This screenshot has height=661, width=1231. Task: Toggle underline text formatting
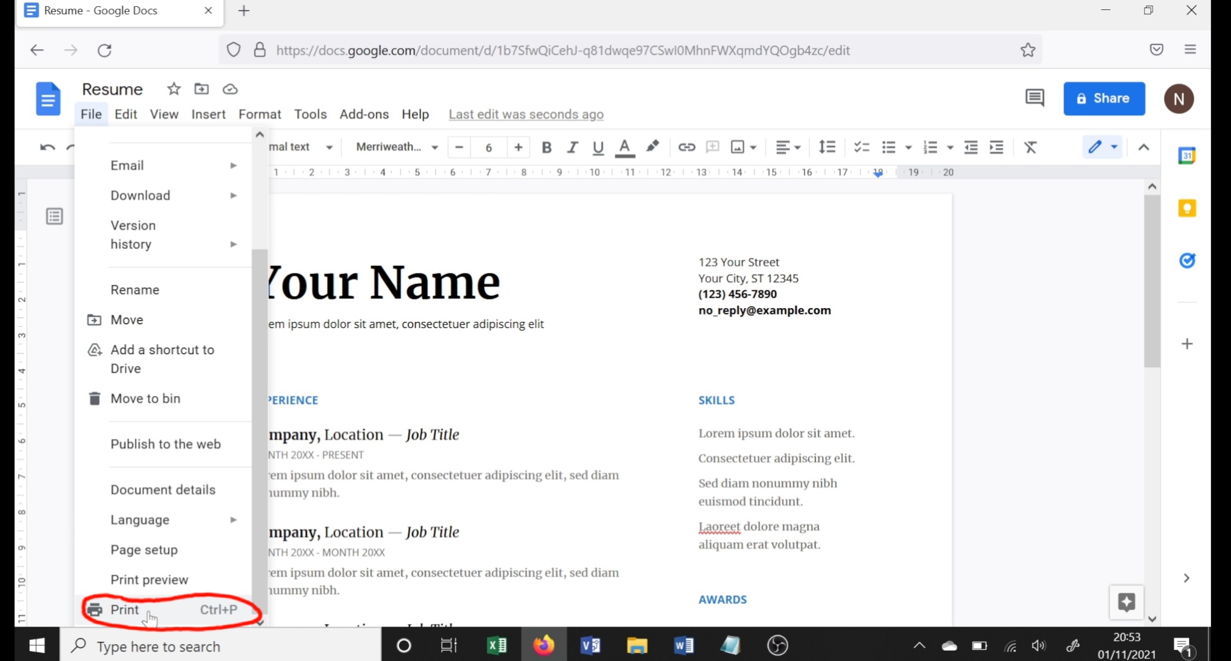(x=598, y=148)
